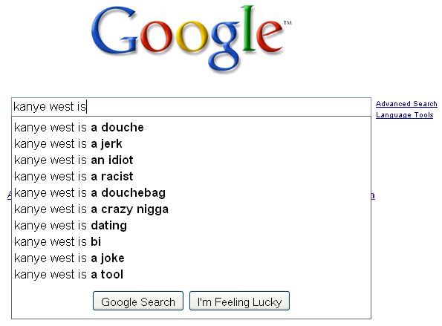Click the partially hidden link right of suggestions
The width and height of the screenshot is (442, 326).
[373, 195]
